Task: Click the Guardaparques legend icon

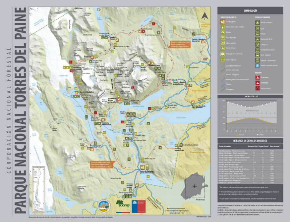Action: (x=222, y=22)
